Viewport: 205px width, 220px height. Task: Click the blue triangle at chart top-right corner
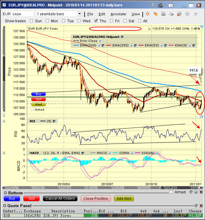click(x=202, y=27)
